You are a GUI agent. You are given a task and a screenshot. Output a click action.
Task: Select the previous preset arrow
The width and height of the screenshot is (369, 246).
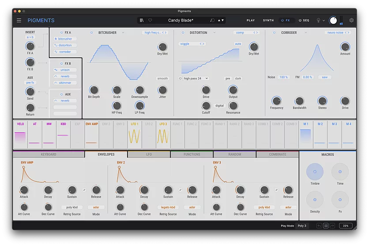click(x=219, y=20)
